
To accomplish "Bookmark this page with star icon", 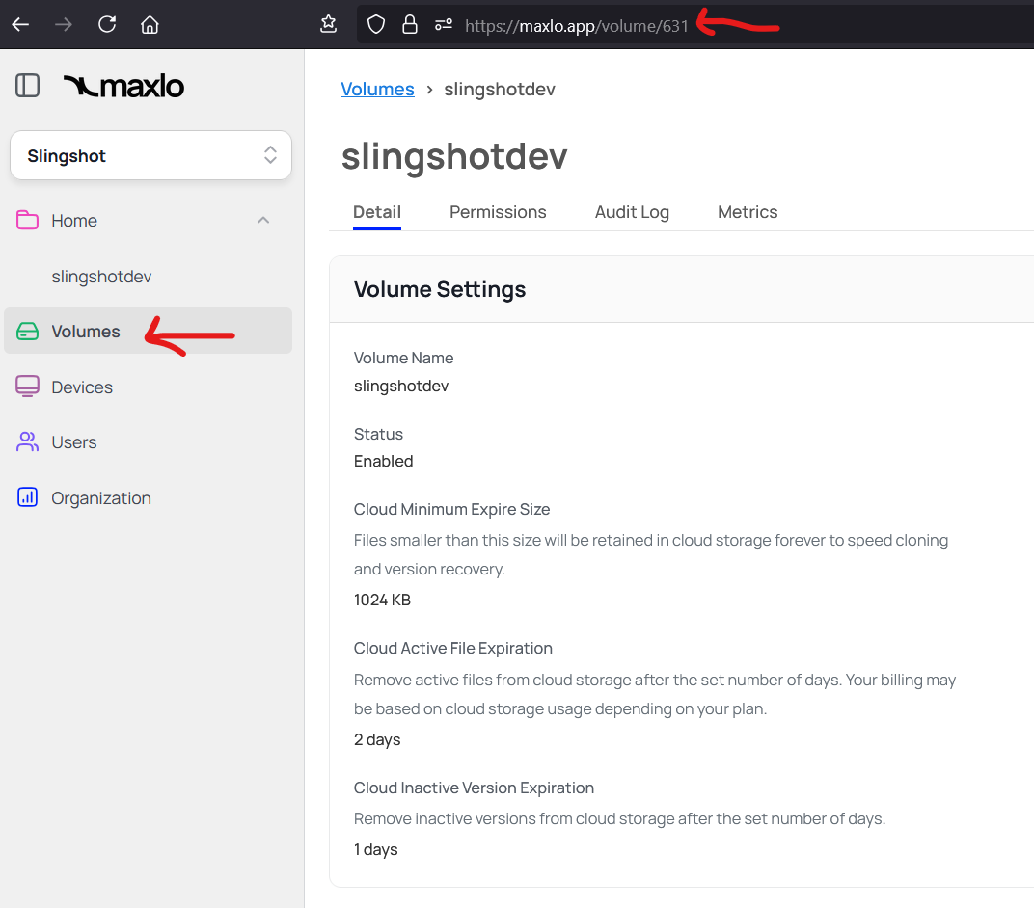I will pos(328,24).
